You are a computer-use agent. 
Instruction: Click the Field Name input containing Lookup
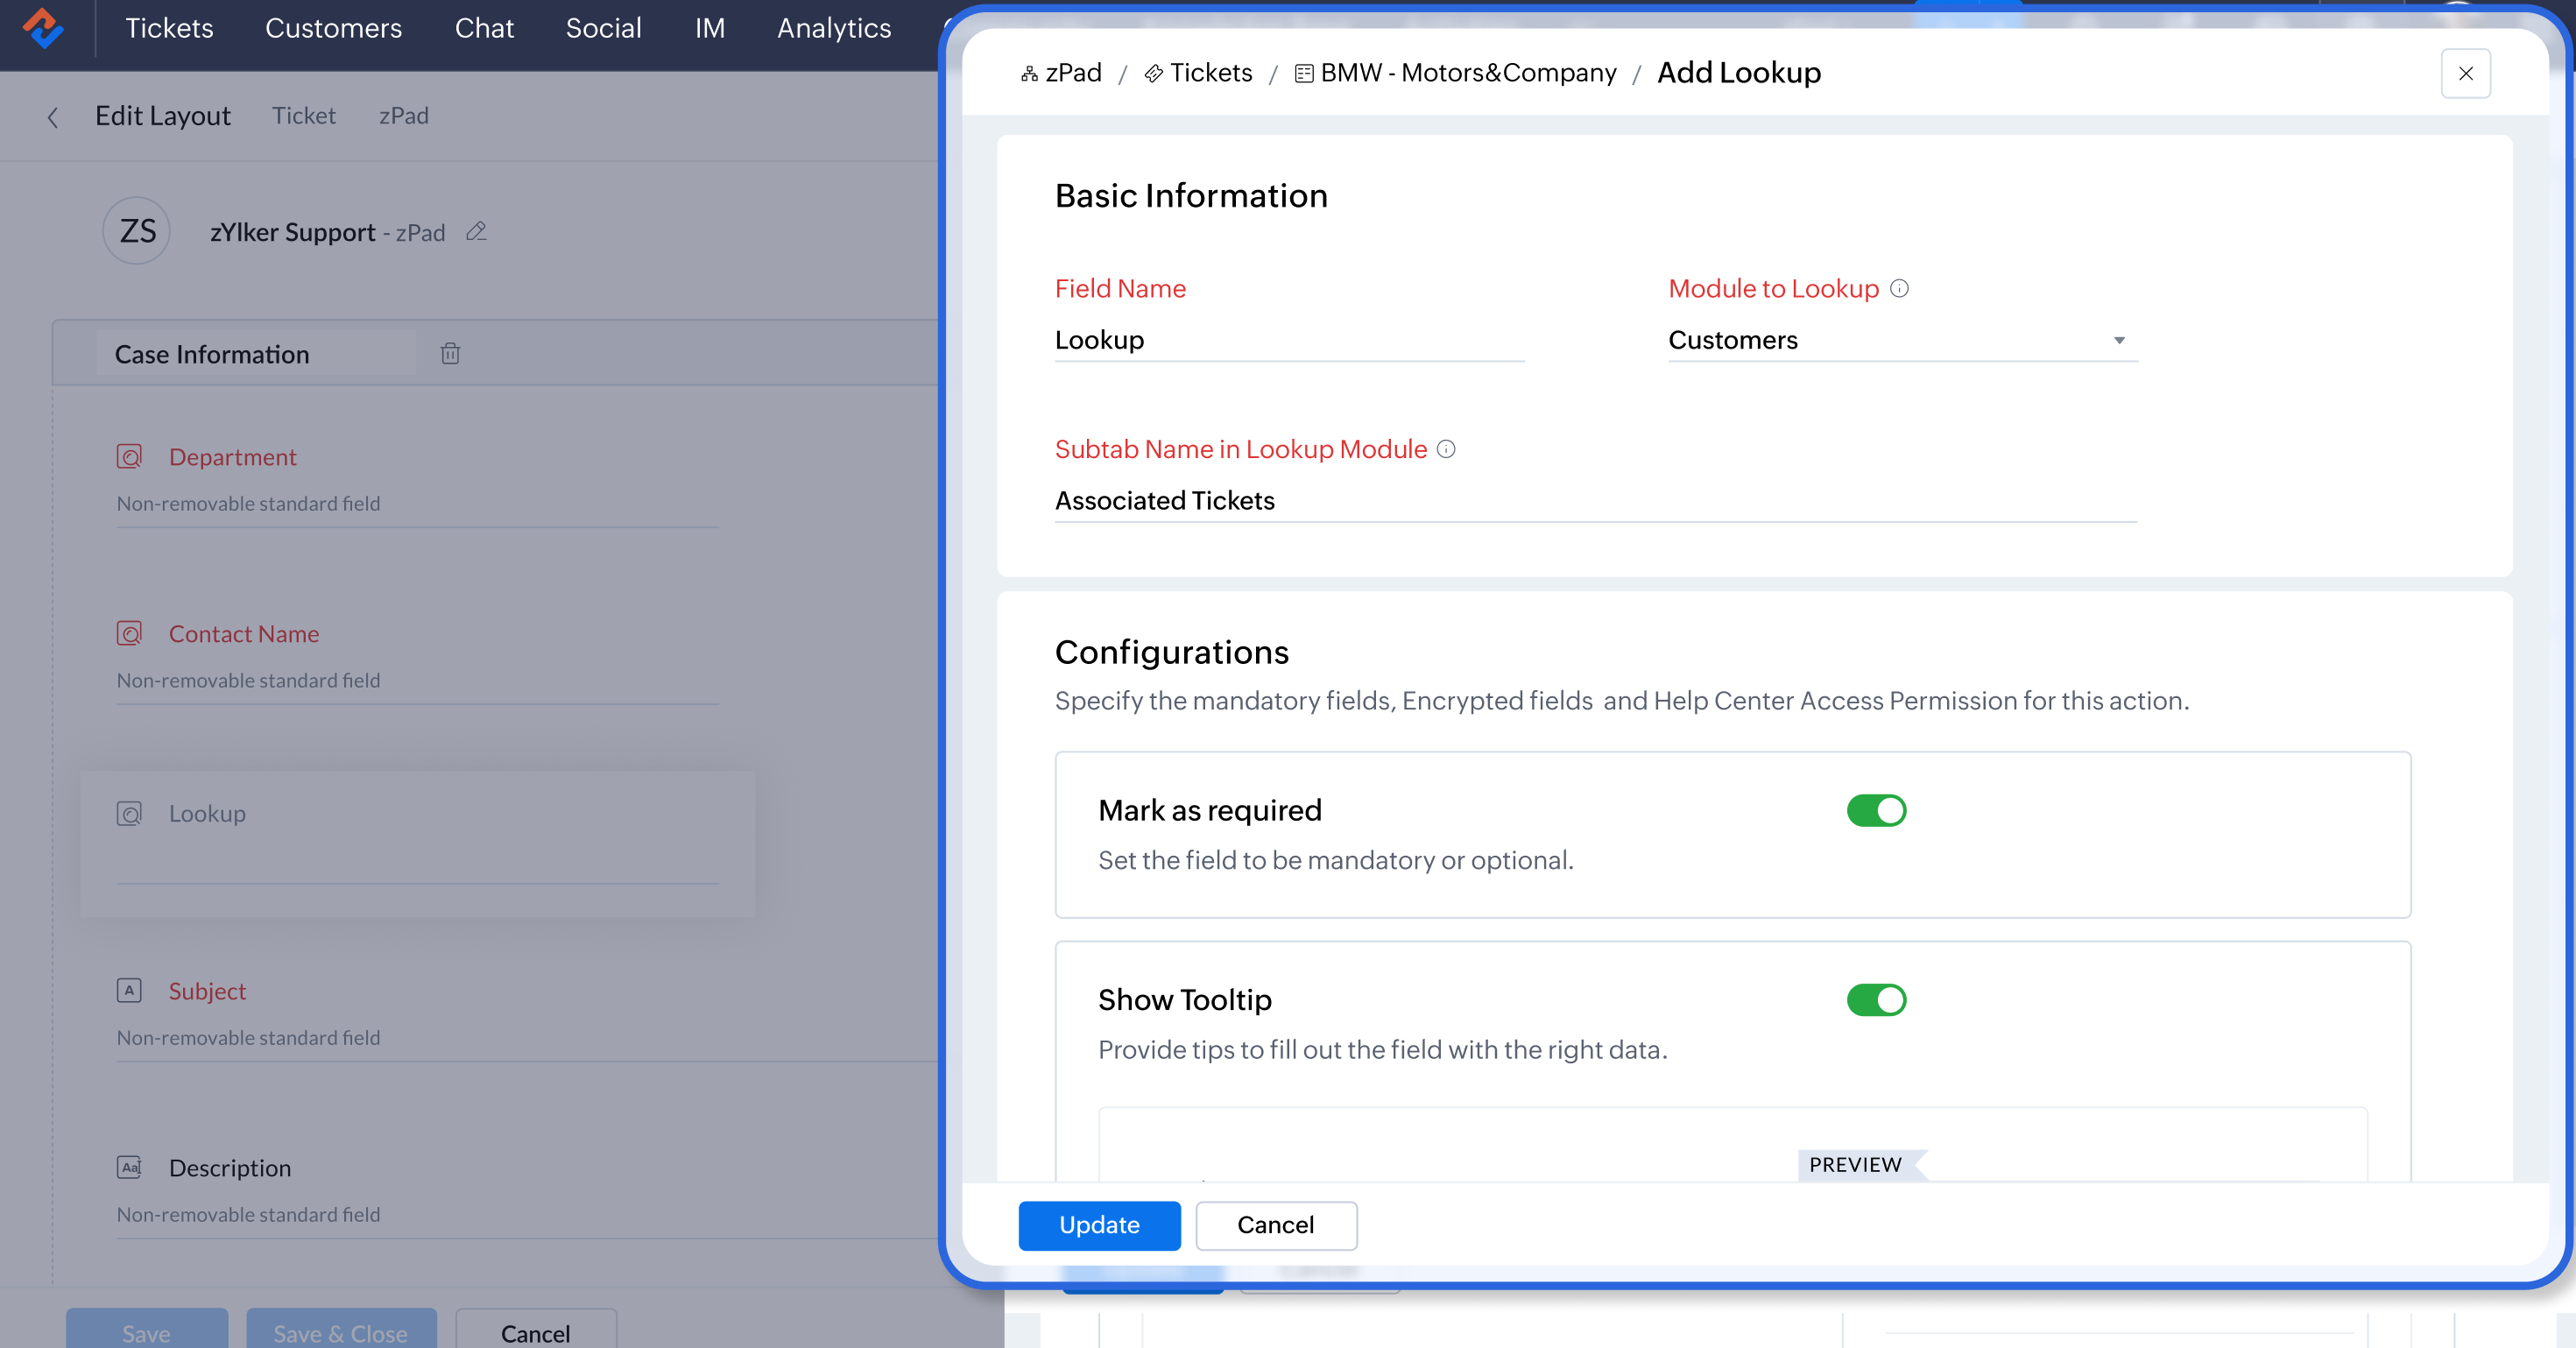pyautogui.click(x=1288, y=340)
